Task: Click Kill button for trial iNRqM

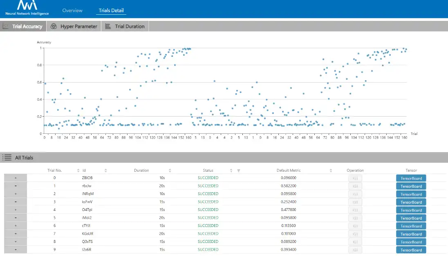Action: pyautogui.click(x=355, y=194)
